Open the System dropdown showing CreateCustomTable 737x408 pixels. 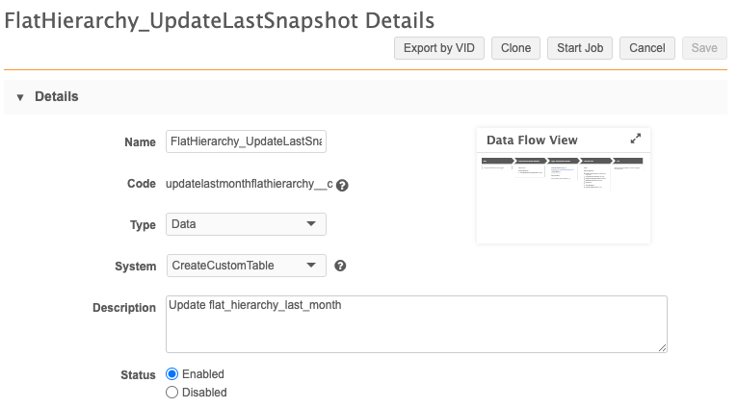coord(246,266)
